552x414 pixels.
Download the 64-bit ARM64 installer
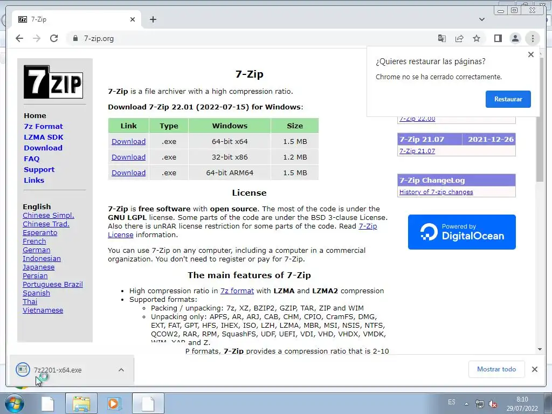[x=128, y=173]
